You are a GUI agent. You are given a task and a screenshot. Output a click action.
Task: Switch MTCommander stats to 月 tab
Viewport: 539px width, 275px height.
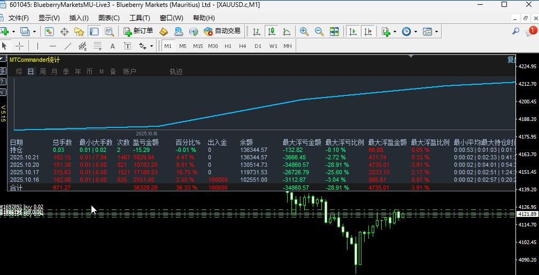(55, 71)
